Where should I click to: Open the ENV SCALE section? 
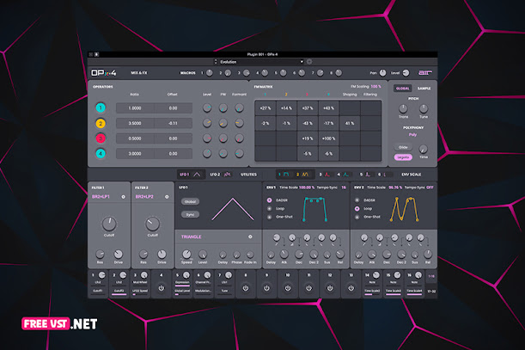point(412,175)
